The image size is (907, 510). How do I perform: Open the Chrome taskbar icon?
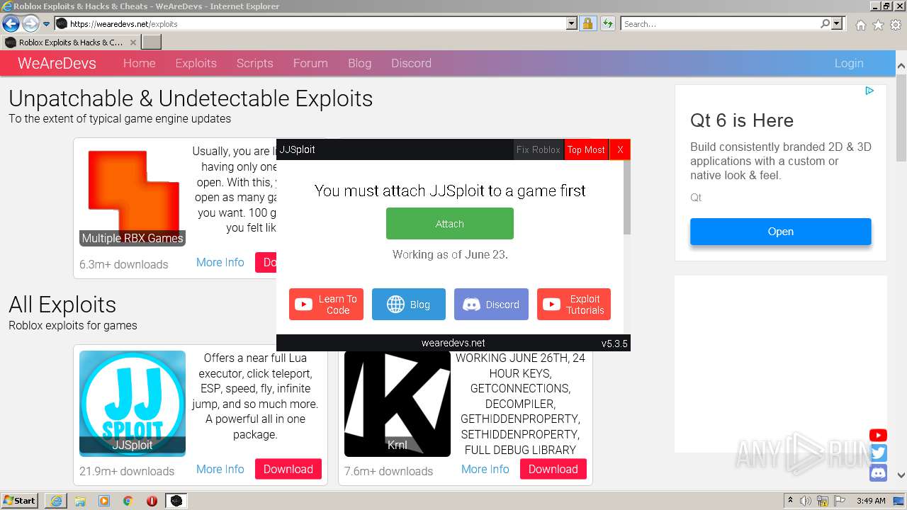point(128,501)
